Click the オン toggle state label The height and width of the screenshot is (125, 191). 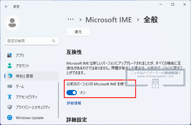coord(83,93)
